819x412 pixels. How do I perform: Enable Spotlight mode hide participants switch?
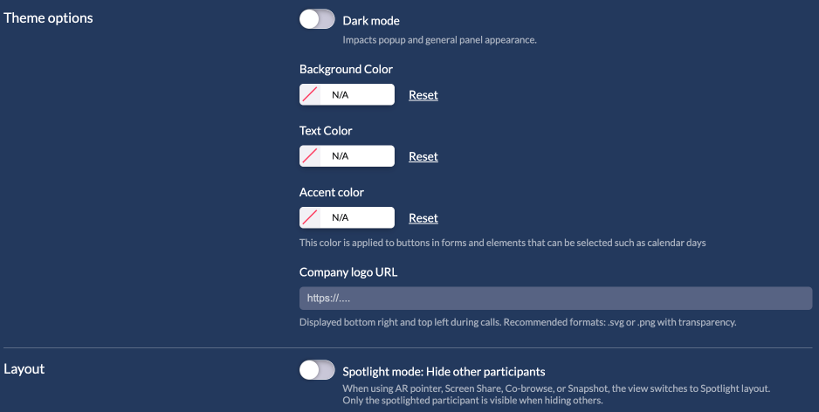(x=317, y=370)
